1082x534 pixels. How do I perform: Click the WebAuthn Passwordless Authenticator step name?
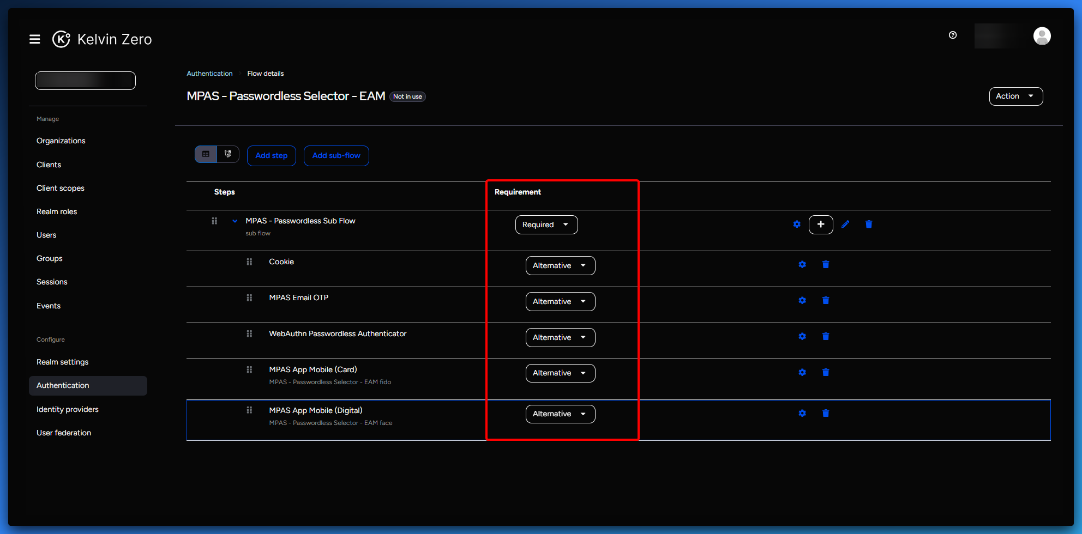point(338,333)
